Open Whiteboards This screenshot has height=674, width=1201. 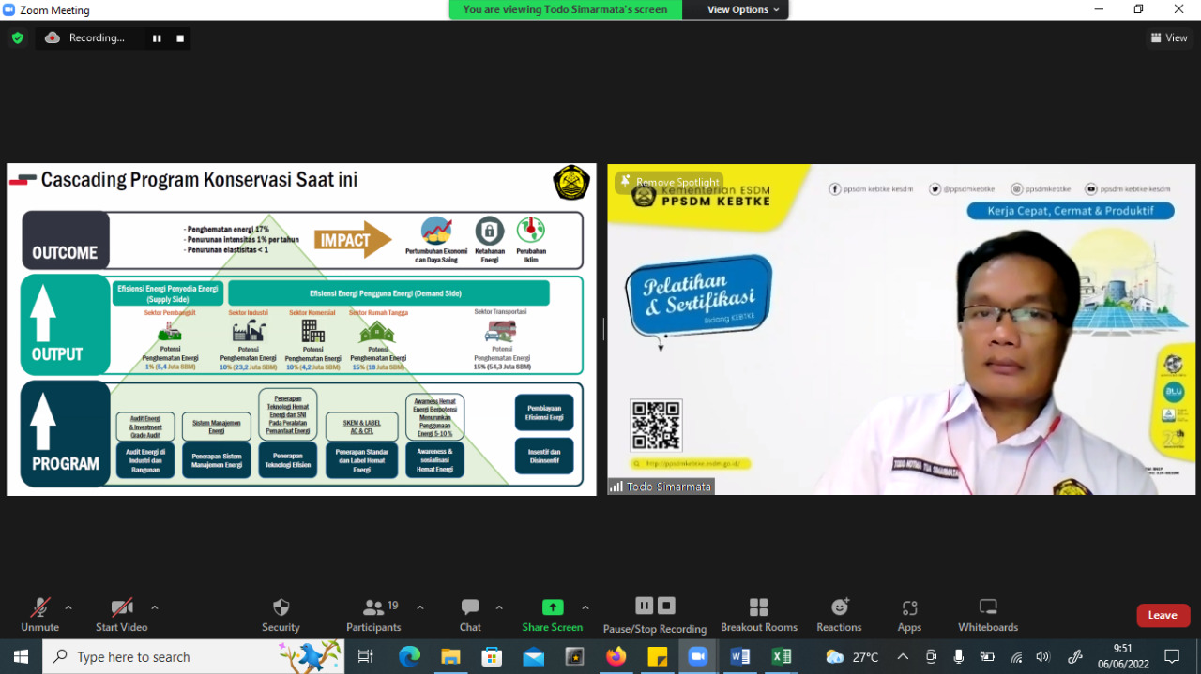[x=987, y=614]
